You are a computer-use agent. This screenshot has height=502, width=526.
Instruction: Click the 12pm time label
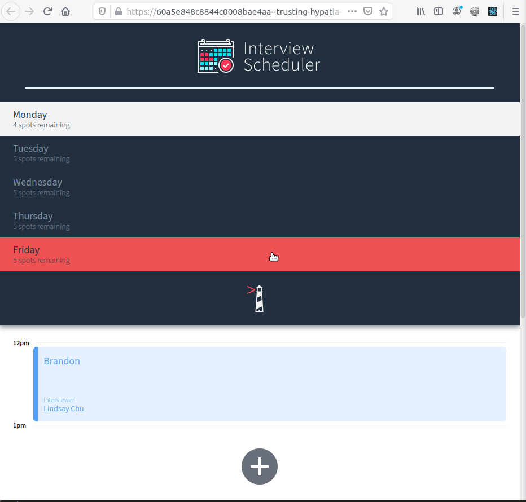click(x=21, y=343)
